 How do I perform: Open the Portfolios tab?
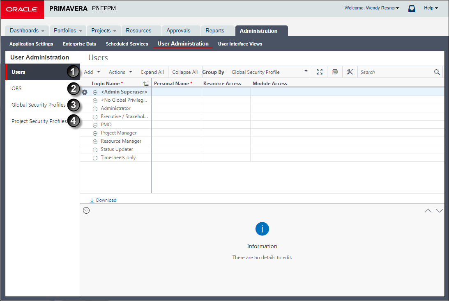coord(68,31)
